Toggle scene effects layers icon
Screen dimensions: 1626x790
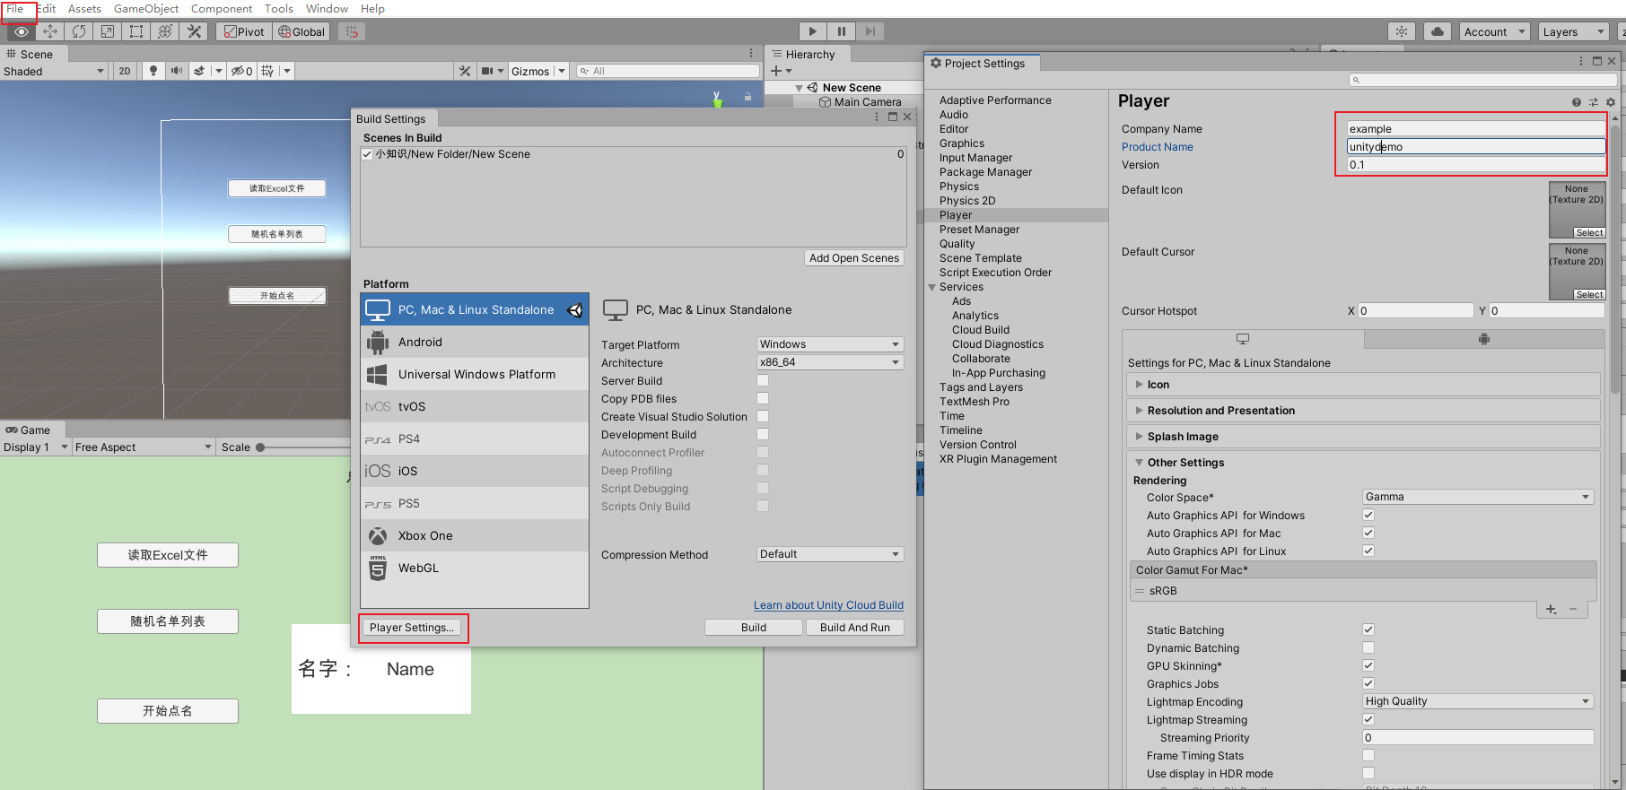pyautogui.click(x=199, y=71)
